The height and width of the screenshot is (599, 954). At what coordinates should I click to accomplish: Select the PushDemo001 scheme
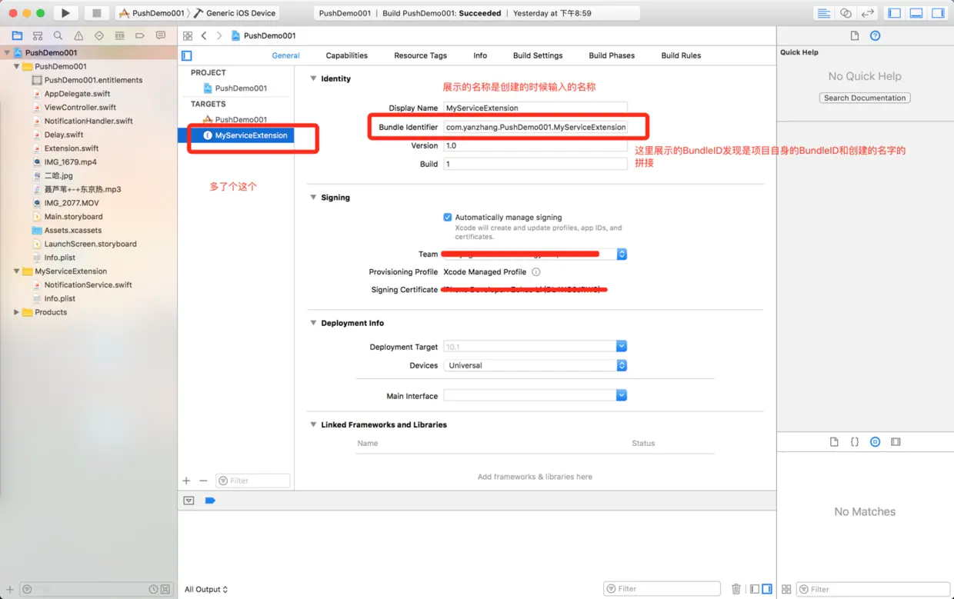pyautogui.click(x=152, y=13)
